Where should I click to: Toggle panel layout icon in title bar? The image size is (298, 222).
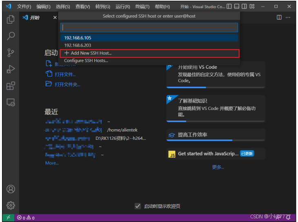pos(237,7)
